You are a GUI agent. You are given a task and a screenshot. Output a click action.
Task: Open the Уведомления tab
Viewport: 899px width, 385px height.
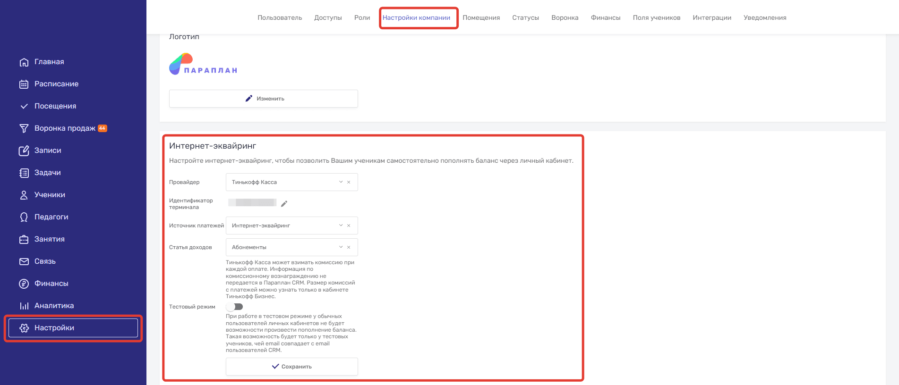pos(764,18)
